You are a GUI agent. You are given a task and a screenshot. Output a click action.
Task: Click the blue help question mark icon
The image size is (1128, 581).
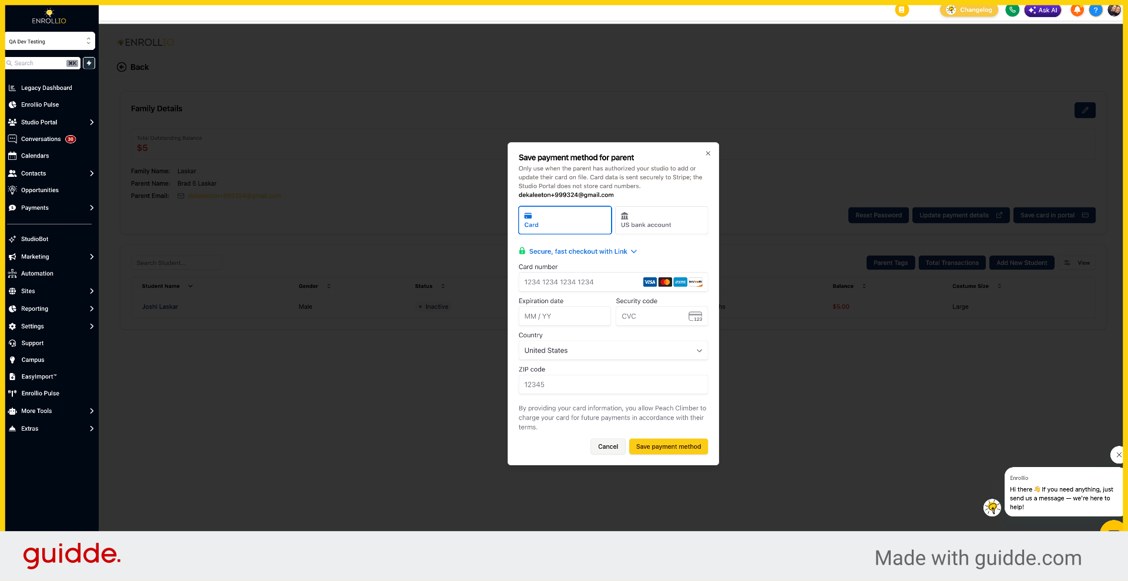1095,10
